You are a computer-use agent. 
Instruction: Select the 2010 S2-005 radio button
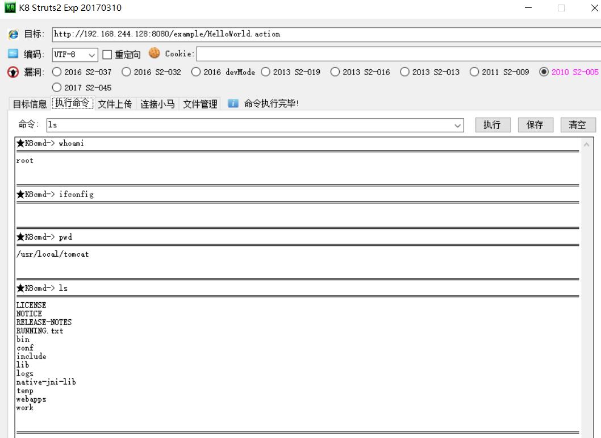[x=544, y=72]
